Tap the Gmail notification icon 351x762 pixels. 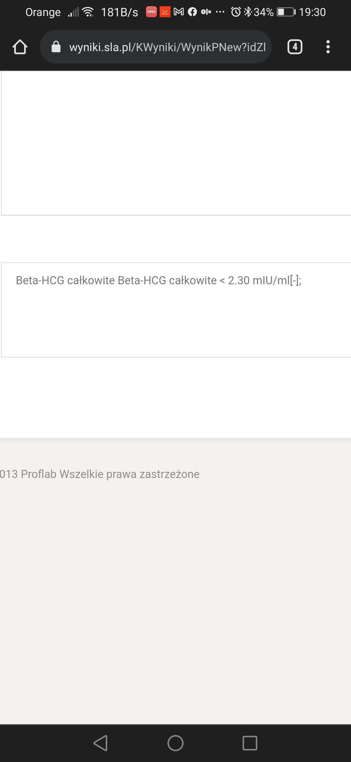179,12
